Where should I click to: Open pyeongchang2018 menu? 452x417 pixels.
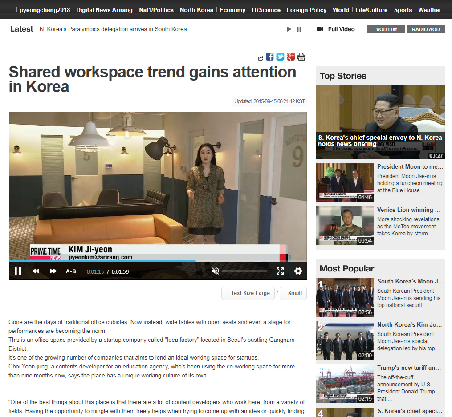45,10
